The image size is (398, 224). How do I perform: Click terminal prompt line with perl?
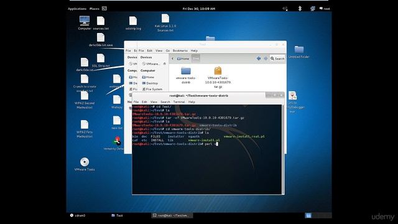click(x=175, y=144)
